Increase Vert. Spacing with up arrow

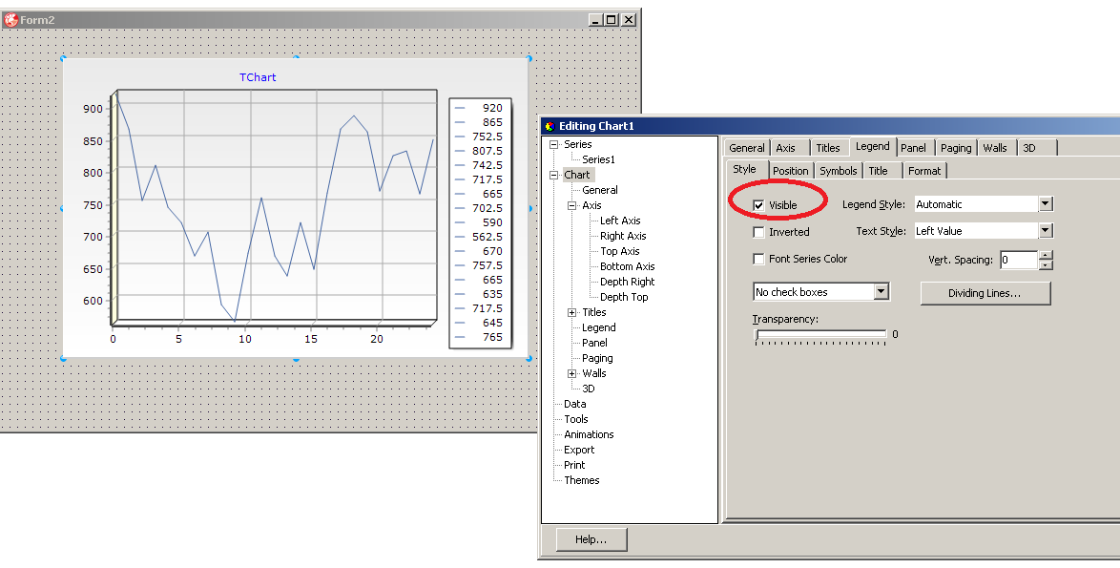tap(1046, 255)
